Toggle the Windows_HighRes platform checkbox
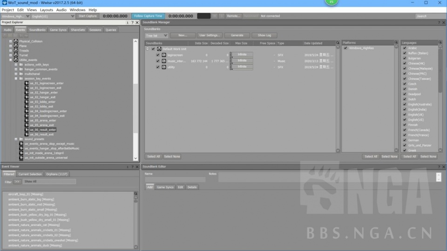447x251 pixels. coord(345,48)
